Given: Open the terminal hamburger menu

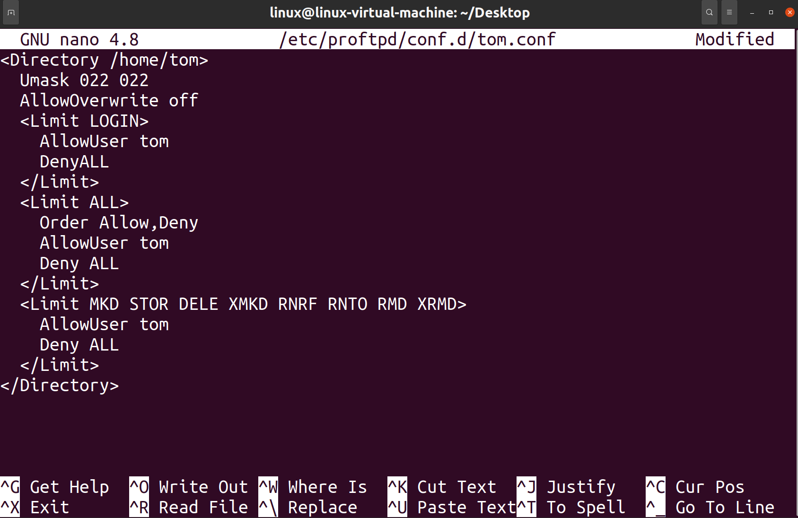Looking at the screenshot, I should point(729,12).
